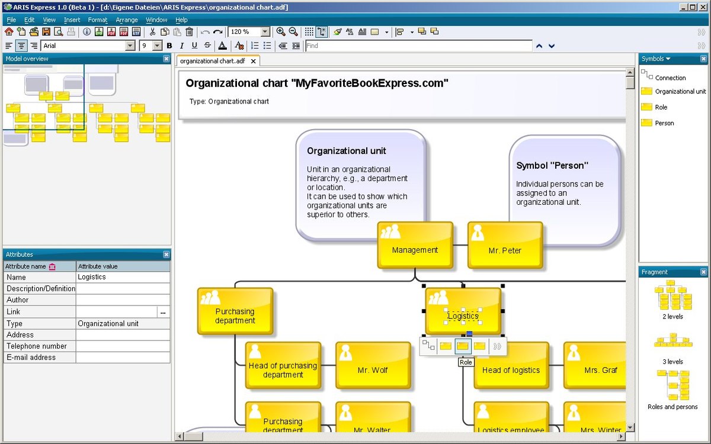Open the Arrange menu
The width and height of the screenshot is (711, 444).
pyautogui.click(x=127, y=20)
